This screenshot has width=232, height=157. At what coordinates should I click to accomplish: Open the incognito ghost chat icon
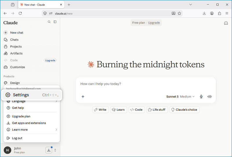[226, 23]
